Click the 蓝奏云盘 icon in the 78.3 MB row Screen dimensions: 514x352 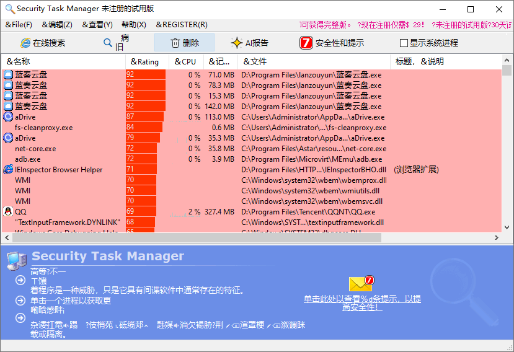(x=8, y=86)
